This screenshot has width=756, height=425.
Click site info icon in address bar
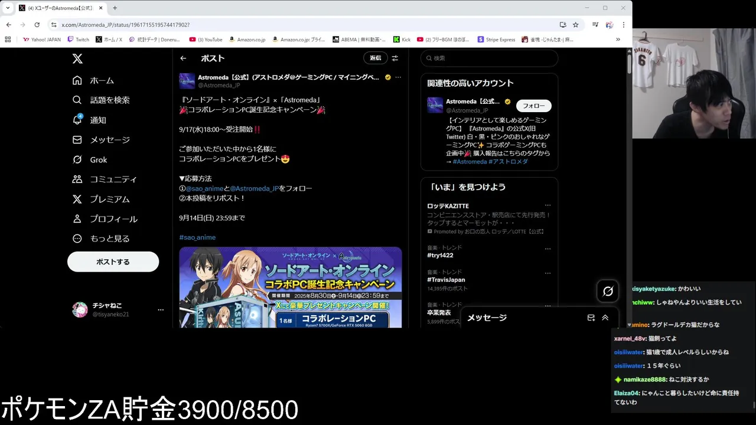pyautogui.click(x=54, y=25)
